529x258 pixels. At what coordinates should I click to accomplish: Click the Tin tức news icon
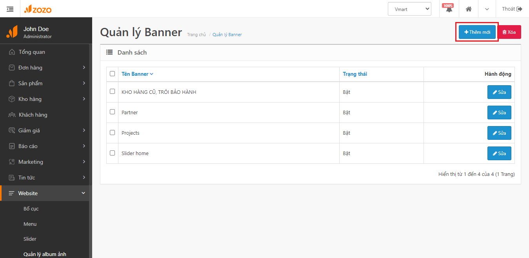12,177
